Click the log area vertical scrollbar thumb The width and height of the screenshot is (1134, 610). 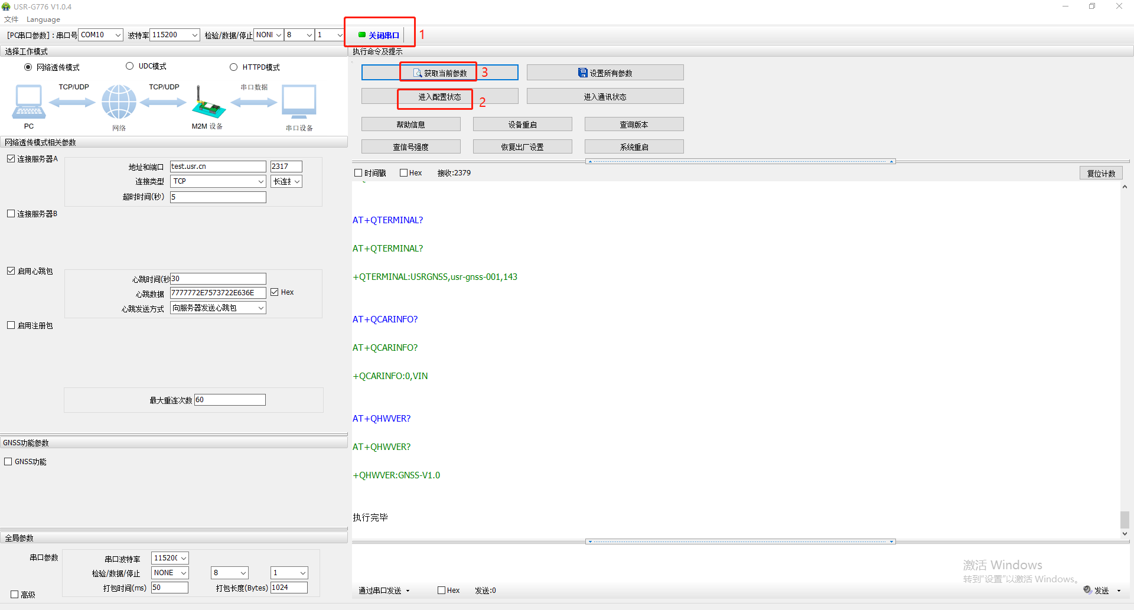1125,520
